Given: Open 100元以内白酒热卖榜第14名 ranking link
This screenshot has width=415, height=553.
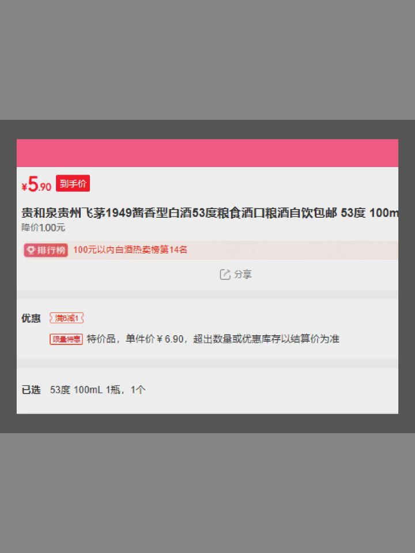Looking at the screenshot, I should tap(130, 249).
